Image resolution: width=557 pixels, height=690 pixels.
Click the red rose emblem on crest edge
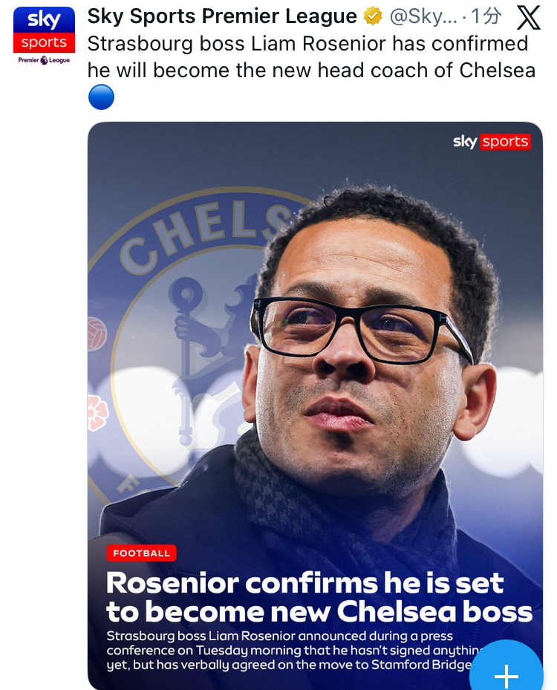point(97,411)
